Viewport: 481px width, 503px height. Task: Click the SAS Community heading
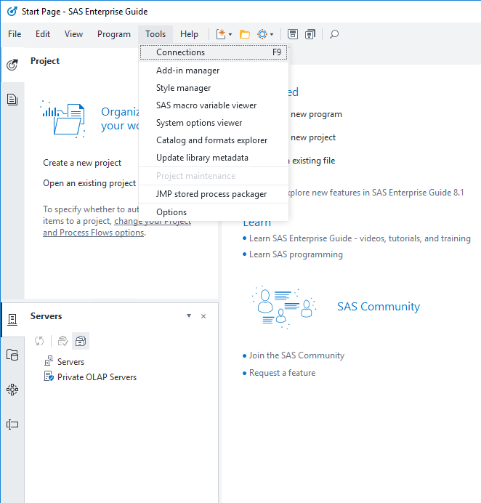click(379, 306)
